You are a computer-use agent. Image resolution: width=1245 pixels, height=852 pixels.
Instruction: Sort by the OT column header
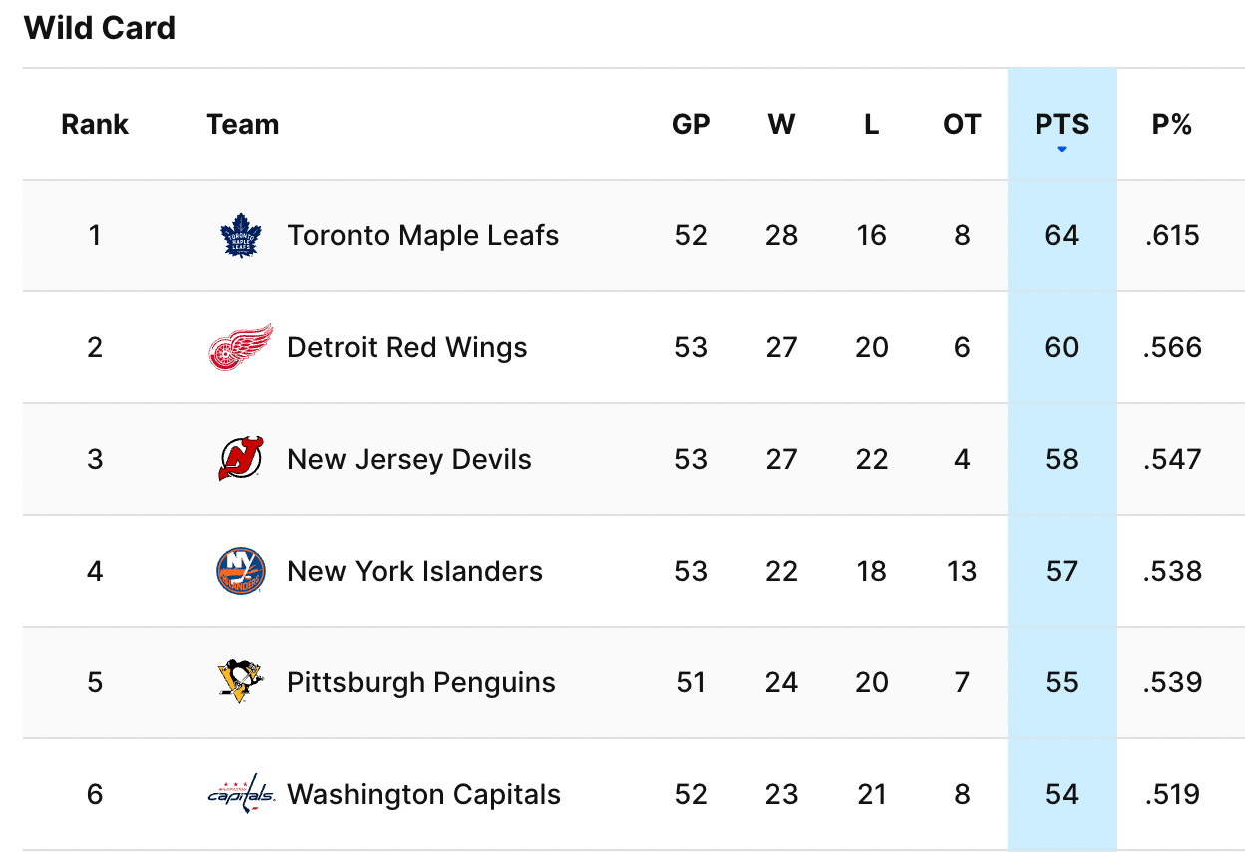click(962, 125)
